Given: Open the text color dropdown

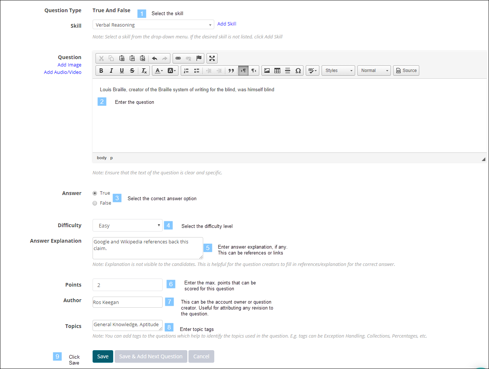Looking at the screenshot, I should pyautogui.click(x=159, y=71).
